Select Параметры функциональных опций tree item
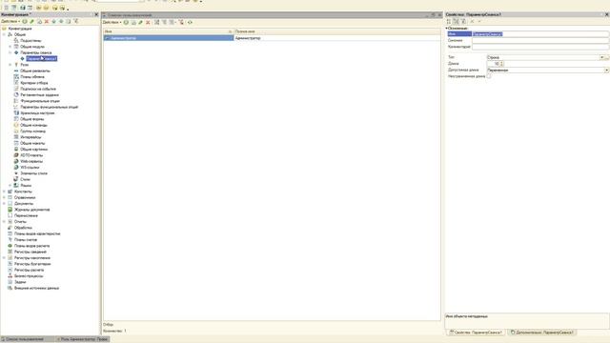Screen dimensions: 610x343 tap(50, 107)
